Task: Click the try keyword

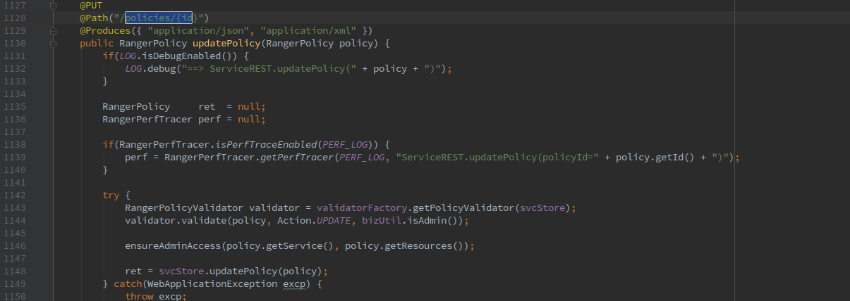Action: 111,196
